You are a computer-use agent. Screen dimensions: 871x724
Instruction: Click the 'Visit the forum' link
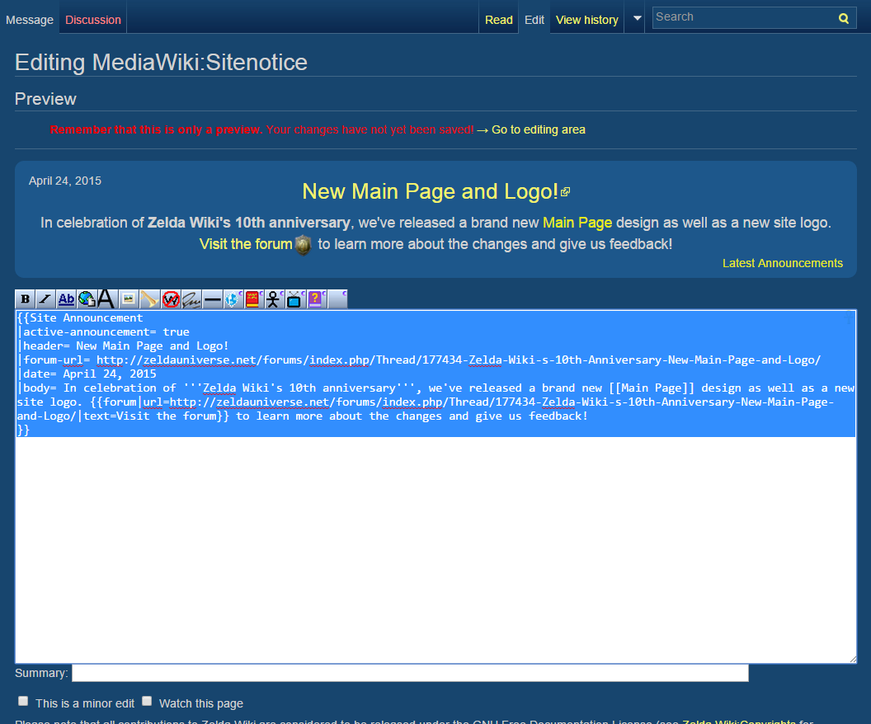pos(246,244)
